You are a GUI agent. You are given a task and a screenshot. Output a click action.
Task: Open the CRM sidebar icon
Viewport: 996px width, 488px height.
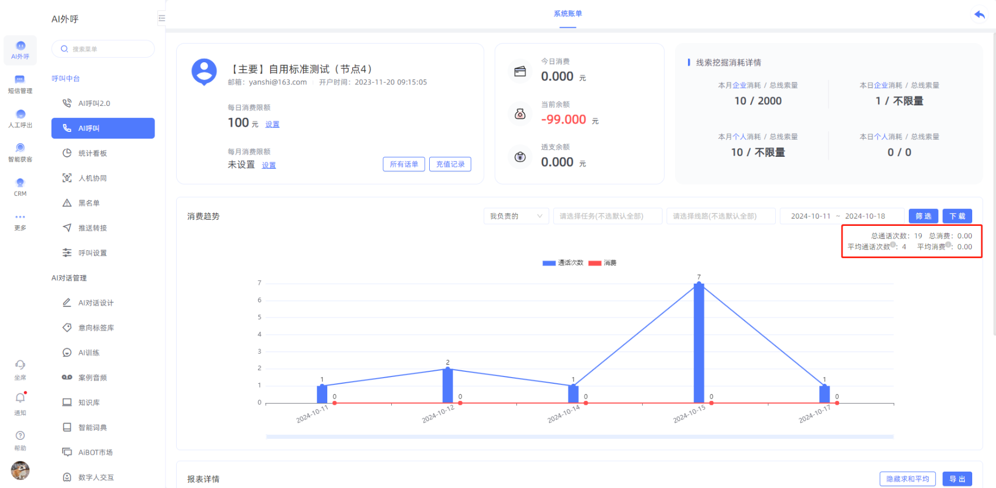pos(20,186)
